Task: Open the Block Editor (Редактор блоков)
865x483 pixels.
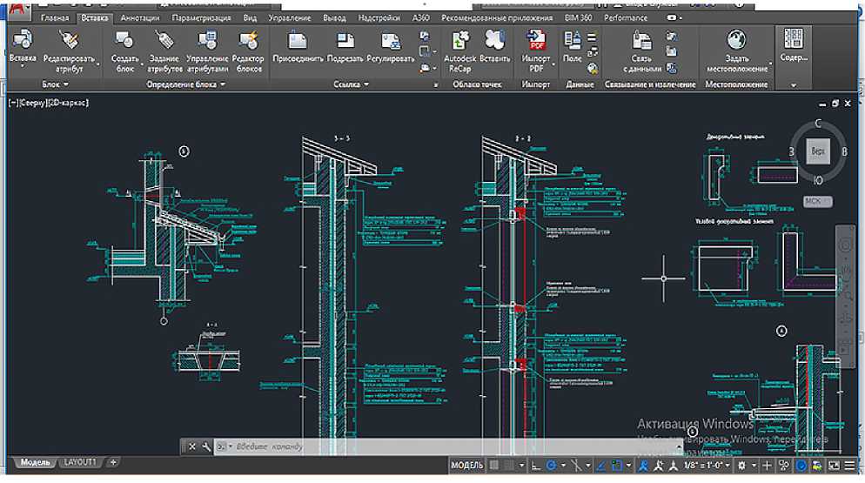Action: [248, 39]
